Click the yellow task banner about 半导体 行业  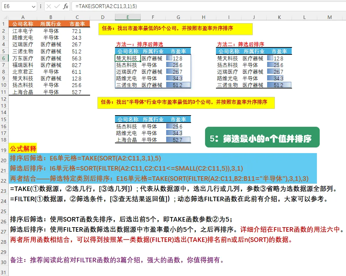coord(186,103)
